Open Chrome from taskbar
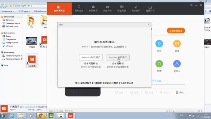 [x=41, y=116]
